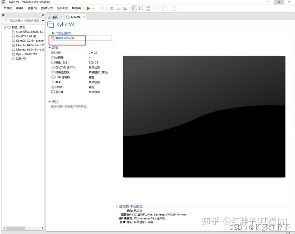This screenshot has width=295, height=234.
Task: Select Kylin V4 in library tree
Action: [x=19, y=59]
